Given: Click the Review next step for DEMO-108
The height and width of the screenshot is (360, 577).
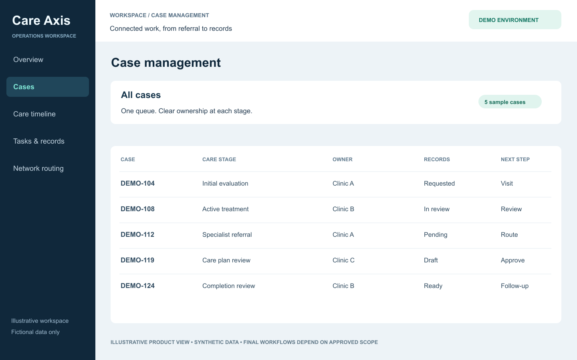Looking at the screenshot, I should coord(511,209).
